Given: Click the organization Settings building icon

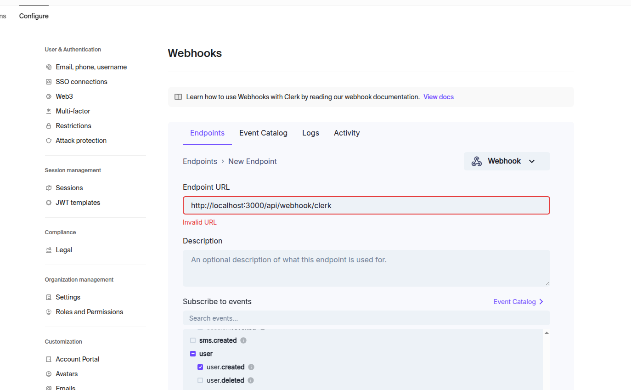Looking at the screenshot, I should [x=49, y=297].
